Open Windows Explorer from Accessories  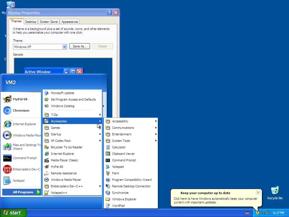coord(131,199)
